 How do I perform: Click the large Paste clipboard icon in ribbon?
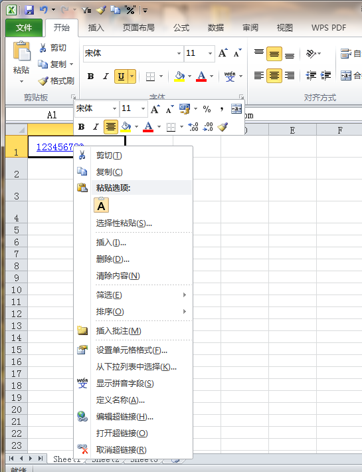[x=21, y=51]
